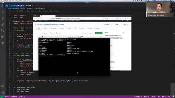Viewport: 175px width, 98px height.
Task: Switch to Wiki tab on GitHub
Action: (75, 28)
